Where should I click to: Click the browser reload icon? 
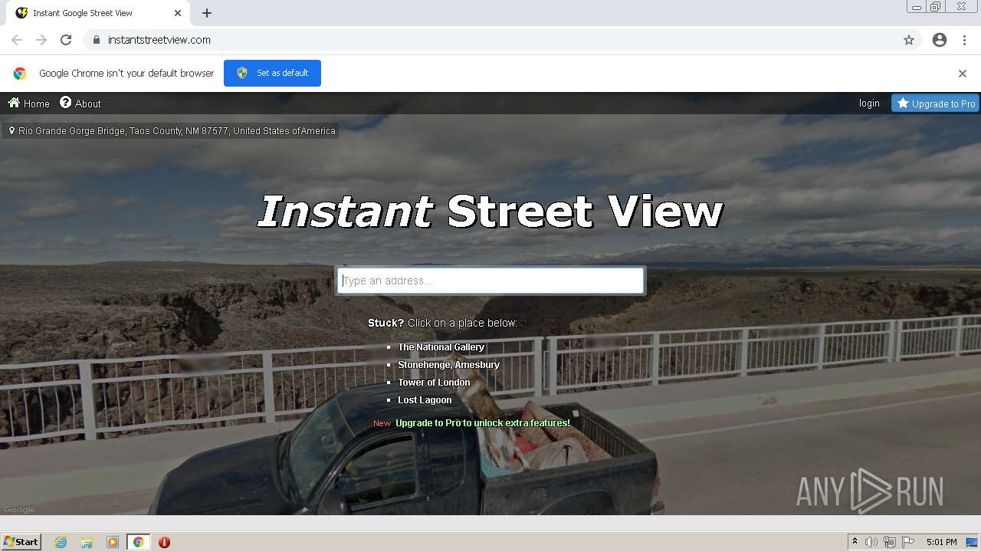(x=66, y=40)
